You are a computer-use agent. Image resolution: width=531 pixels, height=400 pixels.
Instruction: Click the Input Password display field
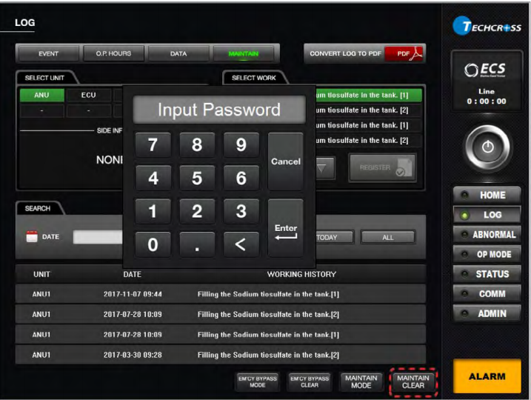(219, 110)
